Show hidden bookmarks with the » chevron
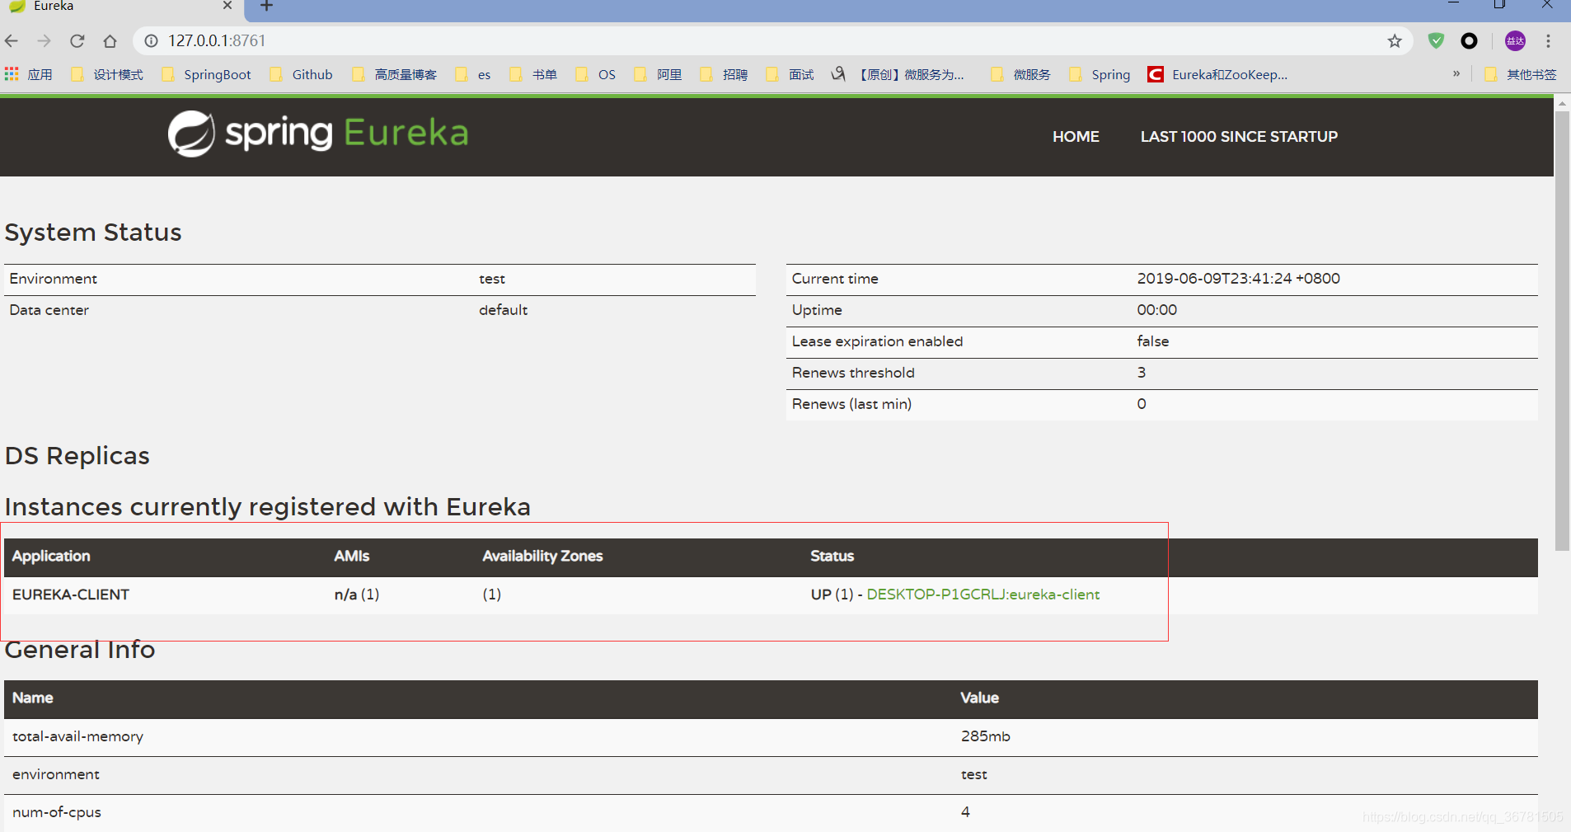 tap(1456, 73)
